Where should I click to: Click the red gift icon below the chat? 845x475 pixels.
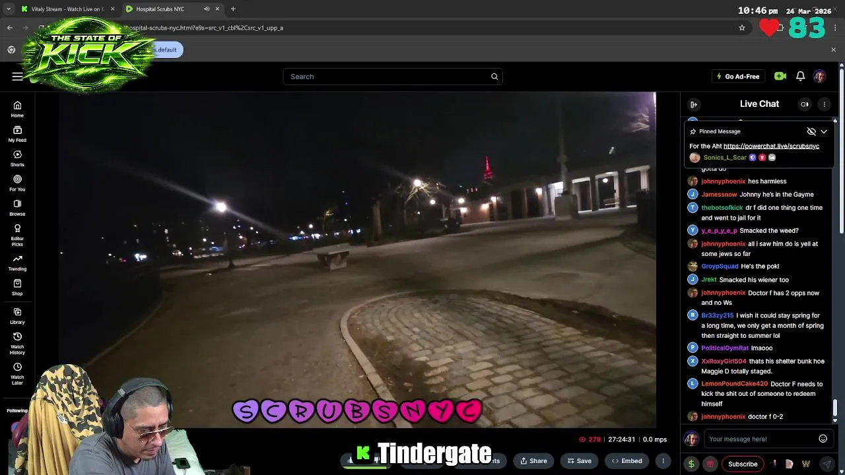pos(710,464)
